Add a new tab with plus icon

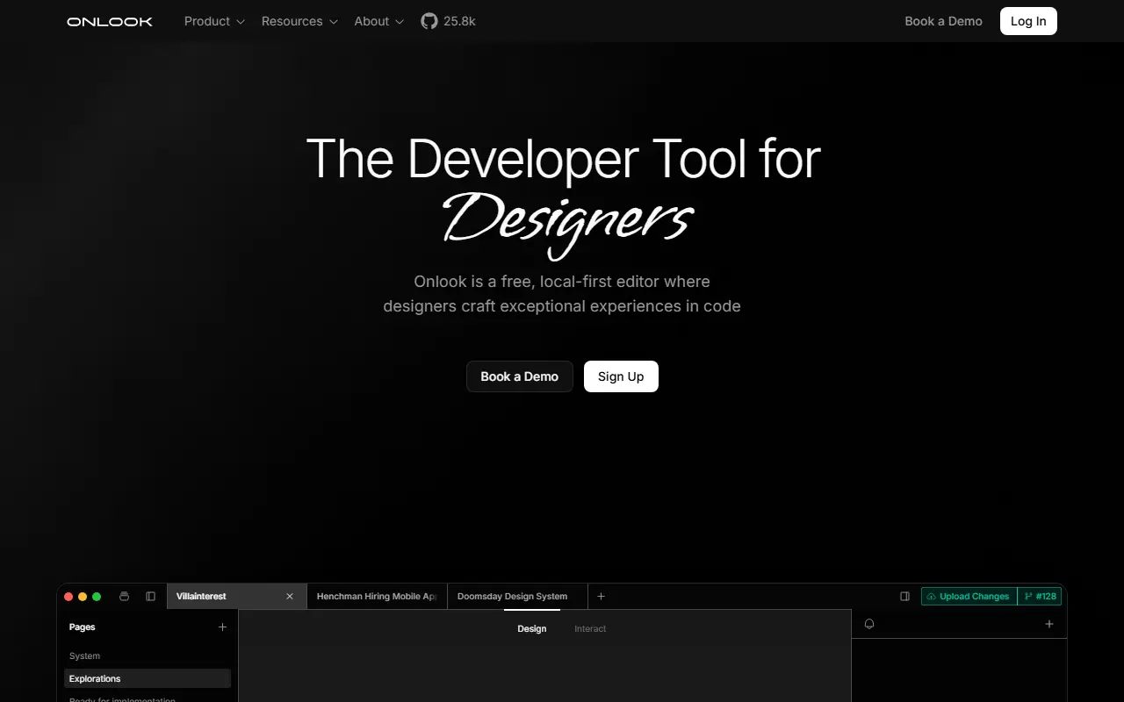point(601,597)
